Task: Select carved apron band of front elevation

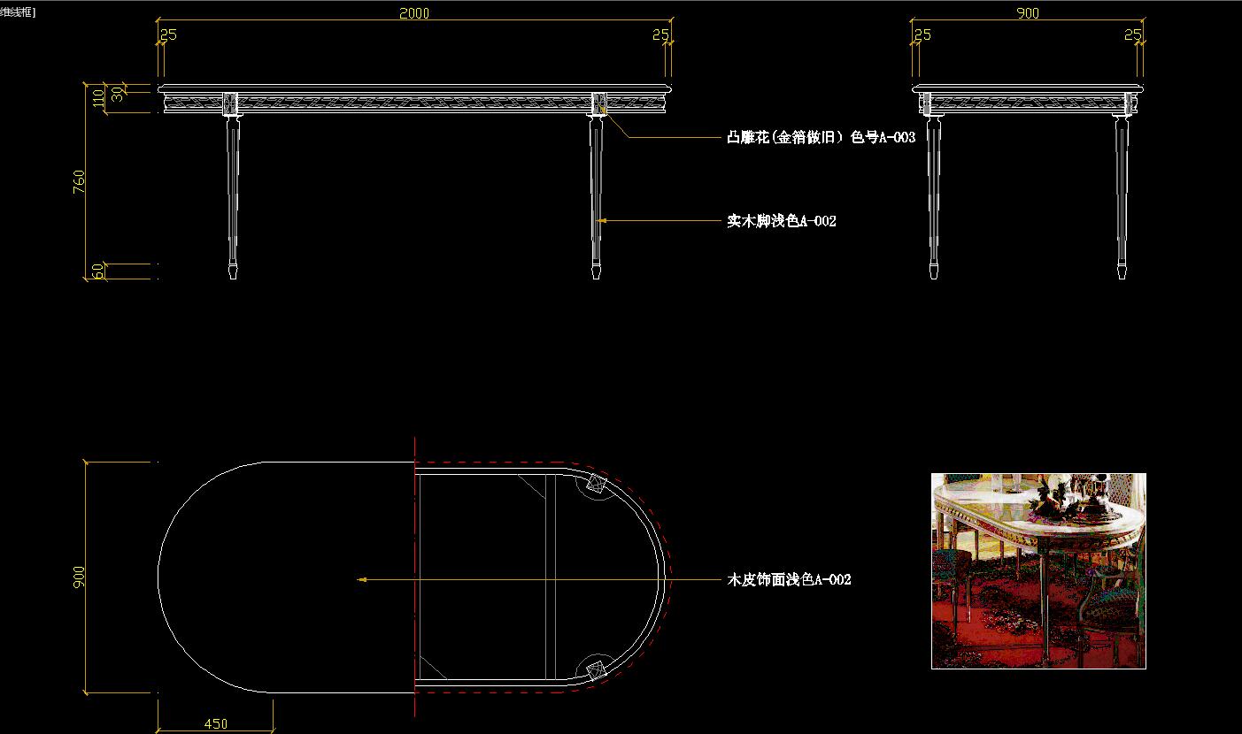Action: click(414, 102)
